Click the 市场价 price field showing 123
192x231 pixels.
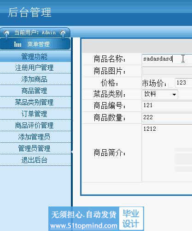[183, 83]
